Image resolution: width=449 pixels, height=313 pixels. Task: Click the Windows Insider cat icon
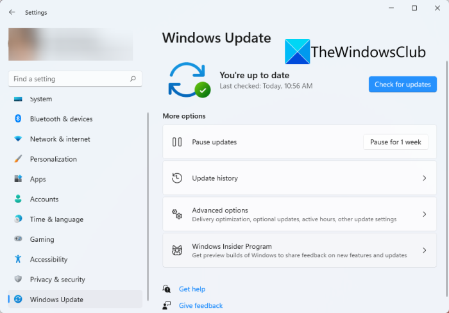(177, 250)
